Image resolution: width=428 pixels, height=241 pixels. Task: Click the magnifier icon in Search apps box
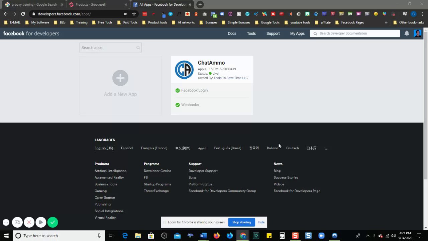point(138,48)
